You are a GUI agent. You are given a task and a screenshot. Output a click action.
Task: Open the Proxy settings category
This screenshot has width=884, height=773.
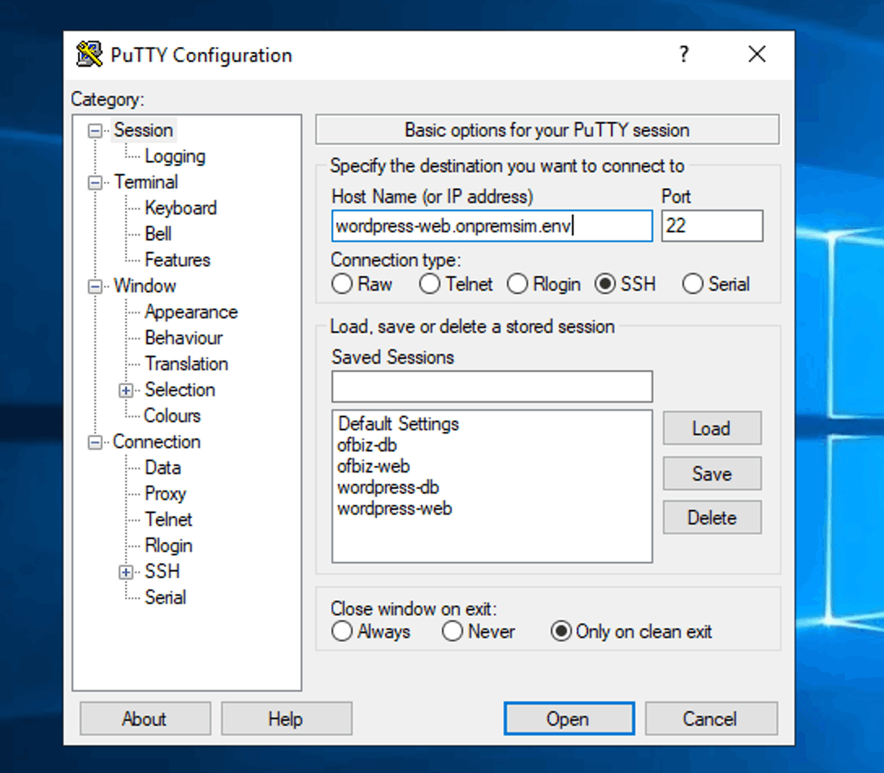(165, 494)
